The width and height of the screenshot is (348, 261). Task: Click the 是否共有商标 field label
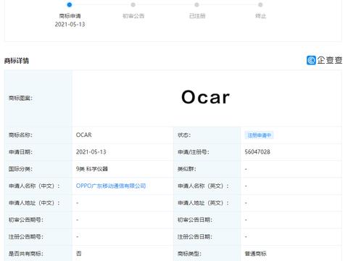26,254
